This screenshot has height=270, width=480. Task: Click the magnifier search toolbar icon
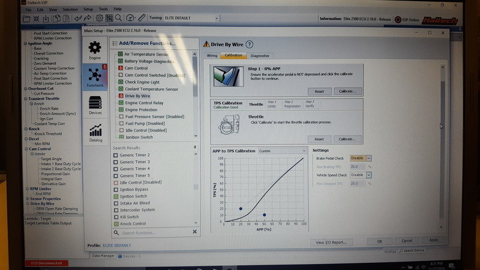pyautogui.click(x=118, y=18)
